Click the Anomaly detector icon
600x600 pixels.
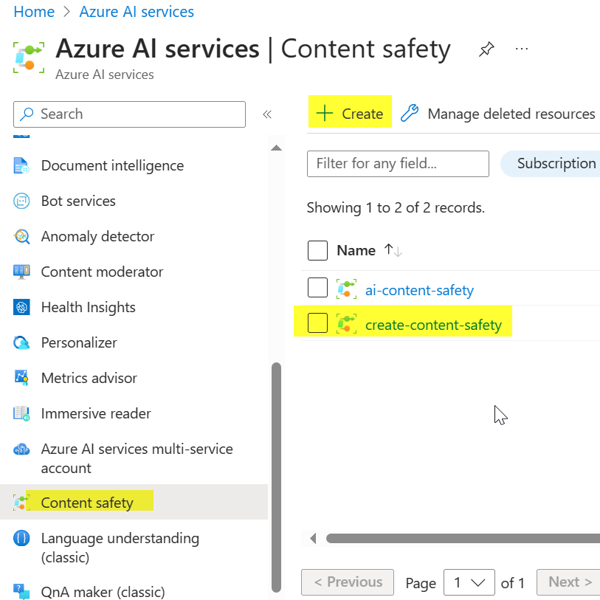pyautogui.click(x=21, y=236)
